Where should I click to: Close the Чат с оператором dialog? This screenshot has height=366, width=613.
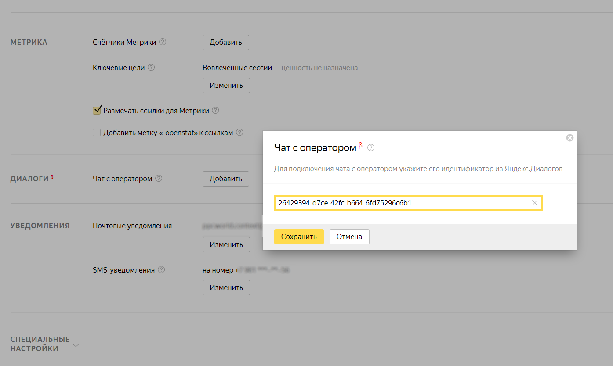569,138
